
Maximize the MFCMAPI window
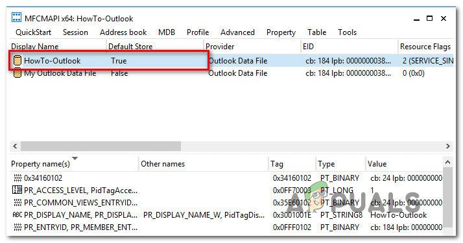430,18
